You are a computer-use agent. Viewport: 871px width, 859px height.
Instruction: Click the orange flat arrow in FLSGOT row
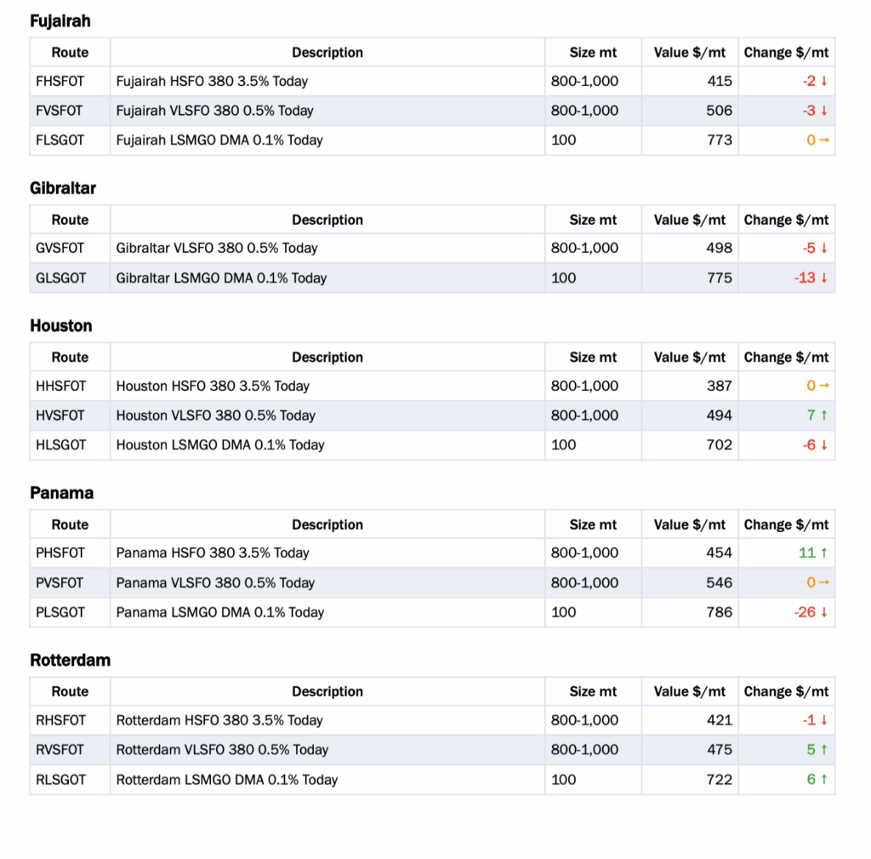[x=823, y=140]
